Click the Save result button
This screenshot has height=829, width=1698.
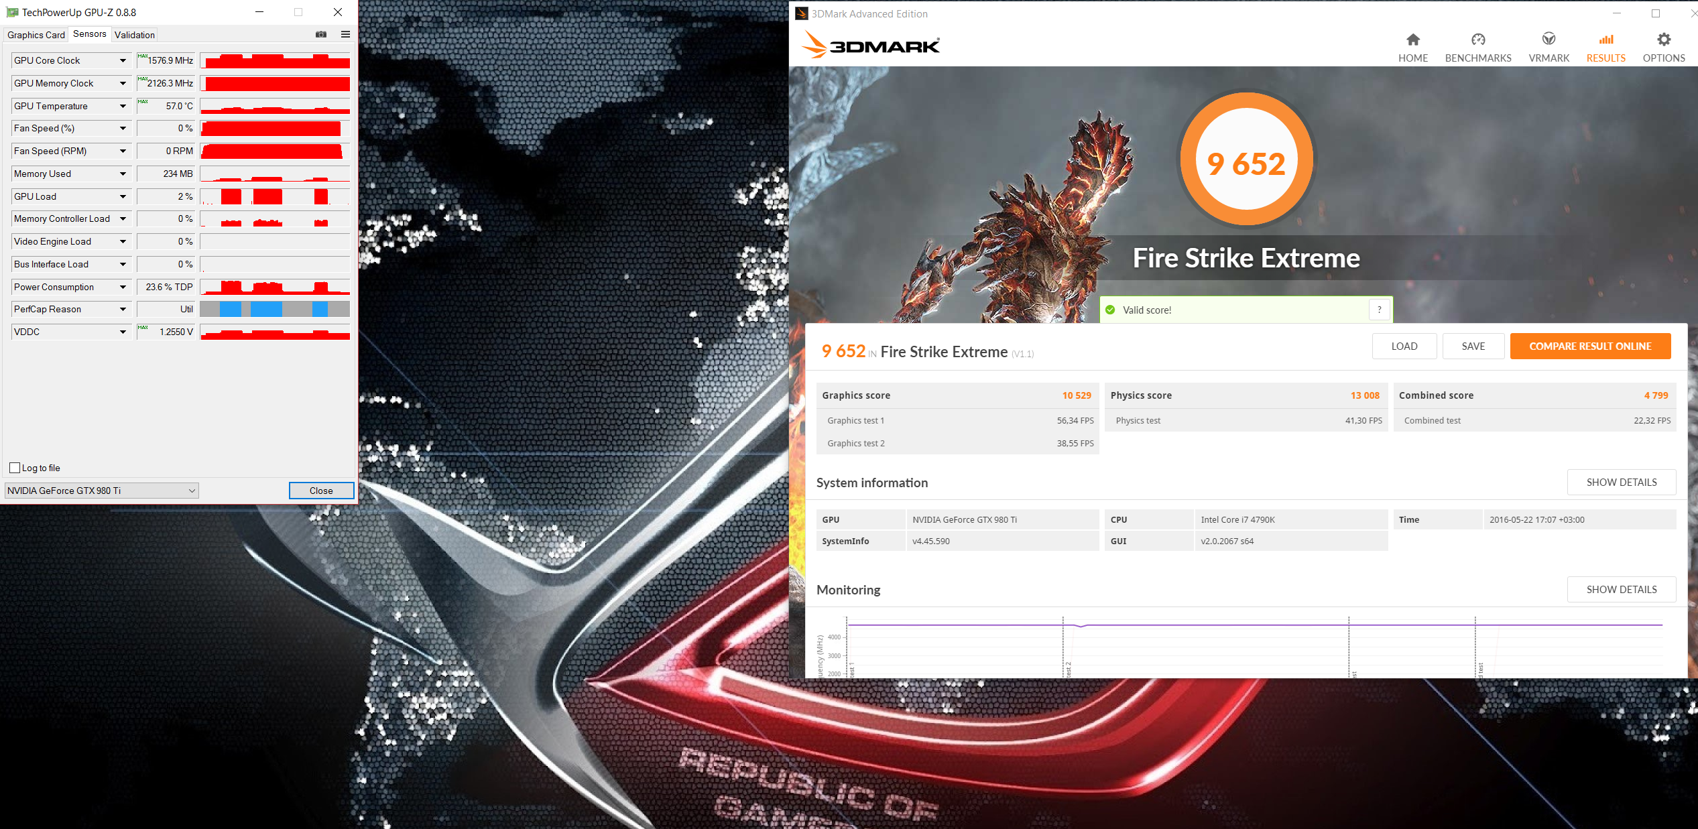pyautogui.click(x=1473, y=346)
